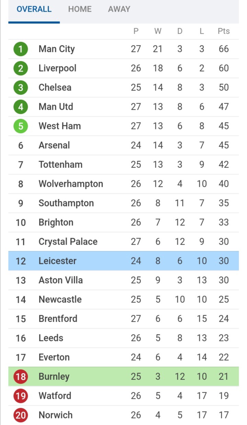The image size is (247, 425).
Task: Switch to the AWAY tab
Action: coord(119,9)
